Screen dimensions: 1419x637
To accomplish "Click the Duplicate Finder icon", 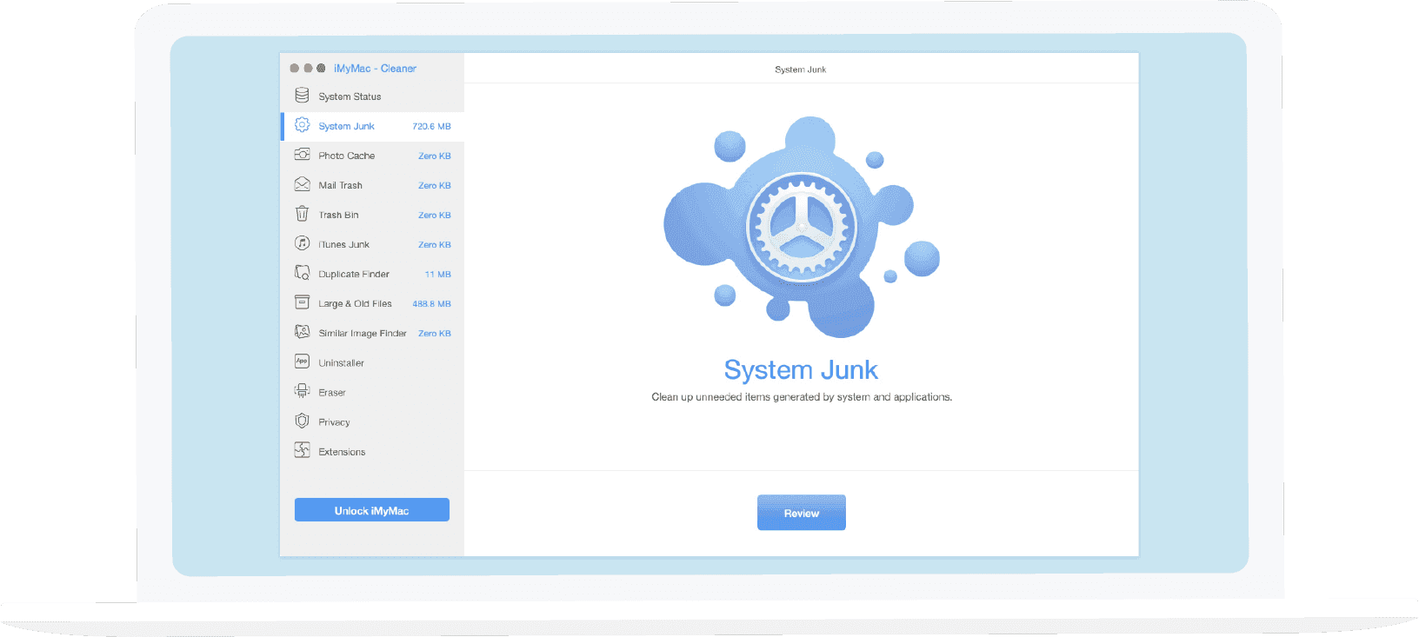I will point(302,273).
